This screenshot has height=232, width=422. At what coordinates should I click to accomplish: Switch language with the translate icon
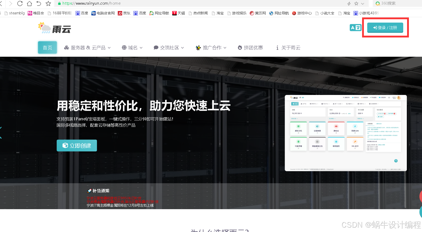click(x=355, y=27)
